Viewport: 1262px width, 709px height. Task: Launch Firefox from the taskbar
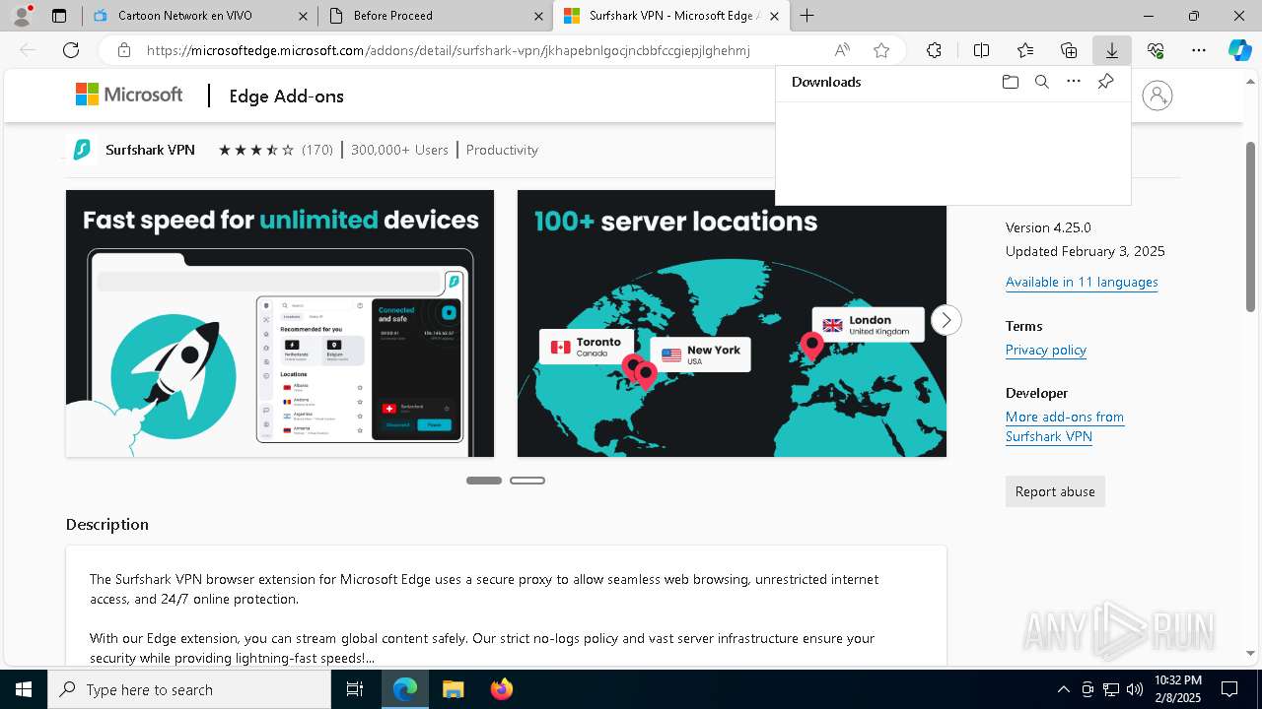pos(501,689)
